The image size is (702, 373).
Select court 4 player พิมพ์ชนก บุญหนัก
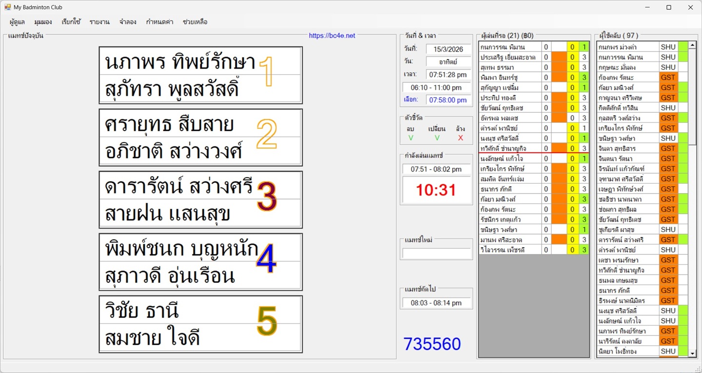point(181,249)
